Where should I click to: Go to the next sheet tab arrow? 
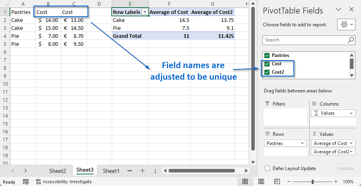(x=25, y=171)
